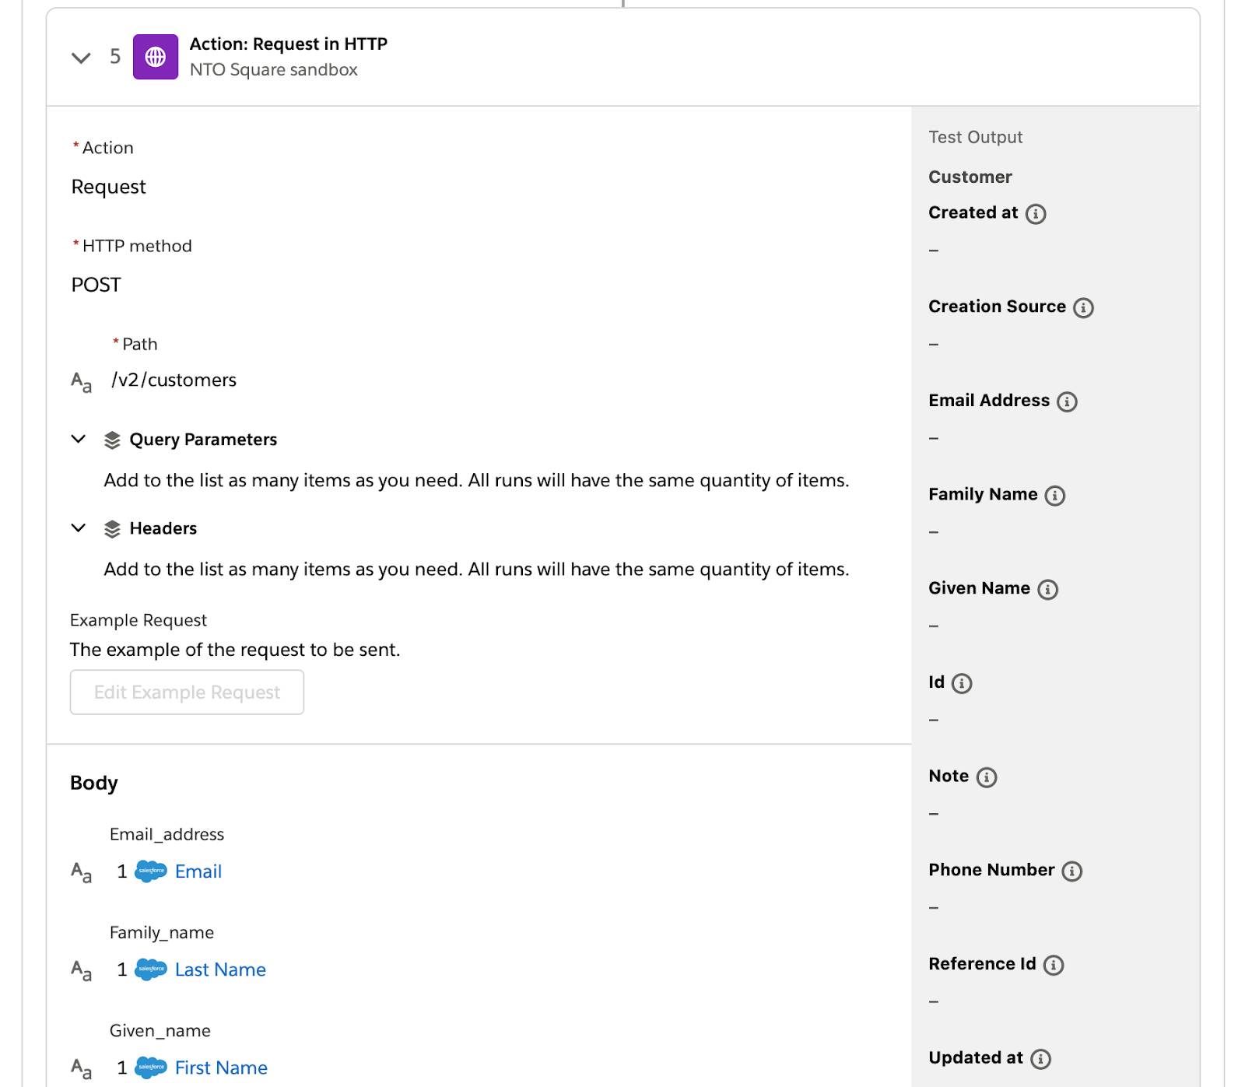
Task: Collapse the Headers section chevron
Action: [x=79, y=528]
